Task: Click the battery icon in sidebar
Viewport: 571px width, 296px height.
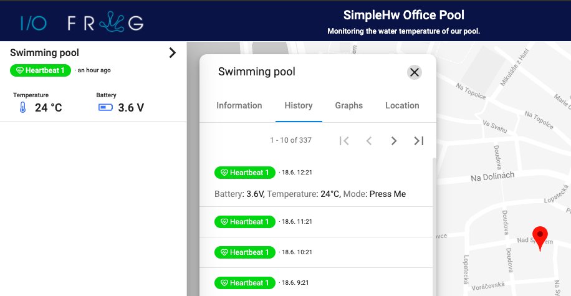Action: (x=105, y=107)
